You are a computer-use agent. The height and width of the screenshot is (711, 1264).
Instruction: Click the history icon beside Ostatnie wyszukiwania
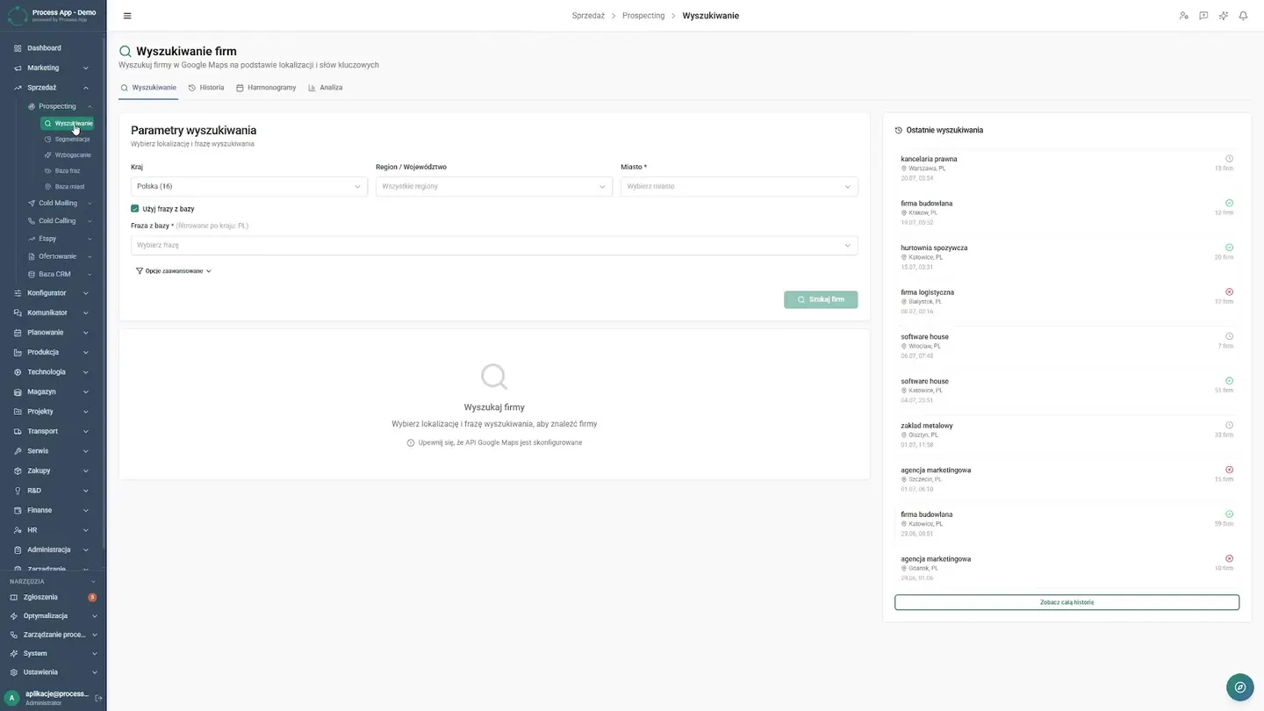click(x=899, y=130)
